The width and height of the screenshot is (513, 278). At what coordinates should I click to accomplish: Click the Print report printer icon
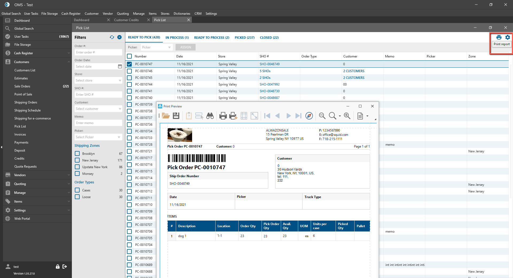point(499,37)
